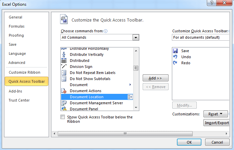Screen dimensions: 234x150
Task: Click the Document Actions command icon
Action: 64,91
